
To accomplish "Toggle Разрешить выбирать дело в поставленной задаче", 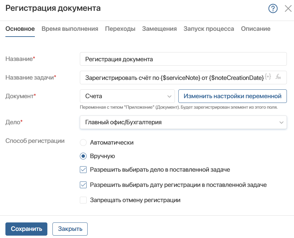I will [x=83, y=170].
